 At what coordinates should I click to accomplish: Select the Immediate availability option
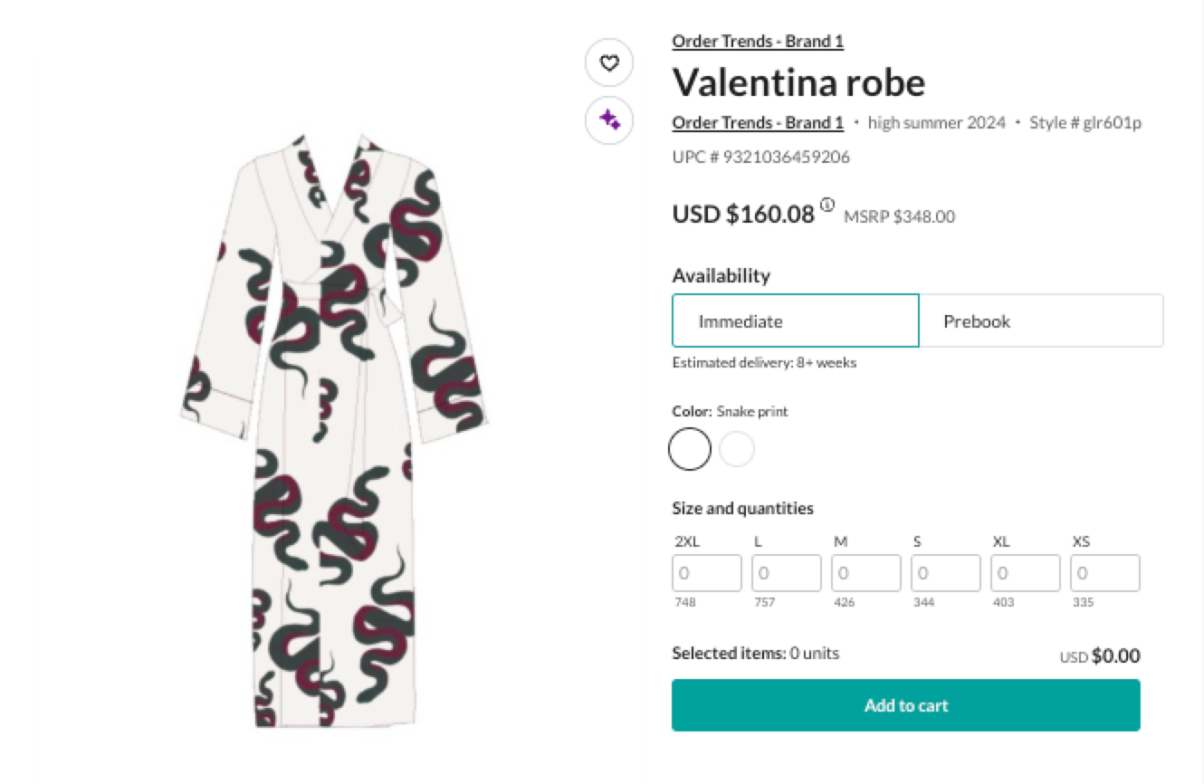pos(795,320)
